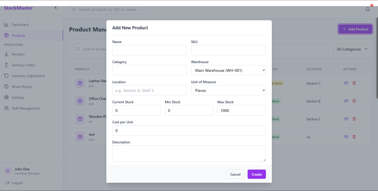The height and width of the screenshot is (191, 378).
Task: Click the trash icon for Section E row
Action: [354, 119]
